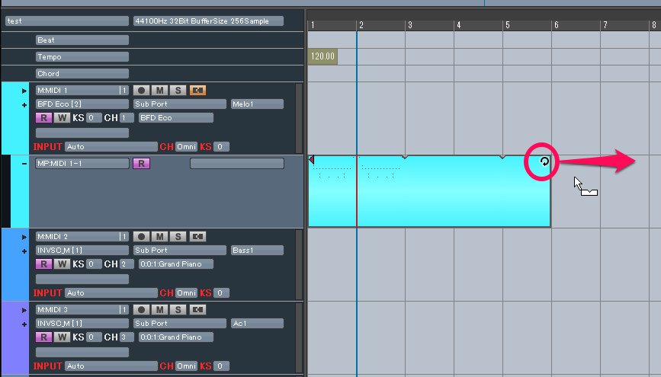This screenshot has width=661, height=377.
Task: Open the Melo1 category selector
Action: (257, 104)
